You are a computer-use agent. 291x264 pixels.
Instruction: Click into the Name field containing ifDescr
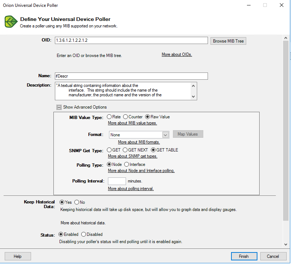tap(131, 76)
